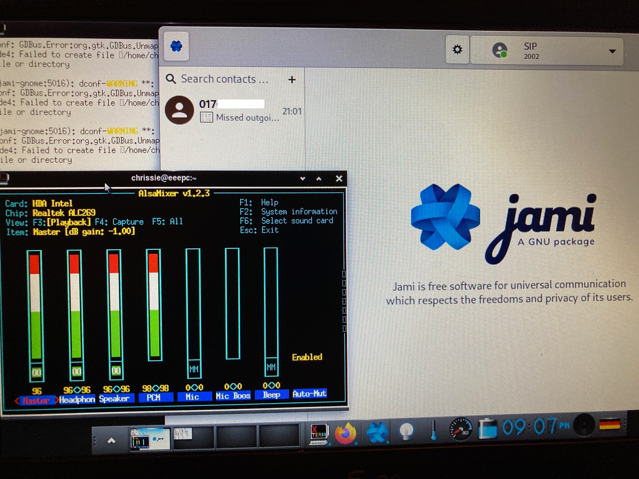Viewport: 639px width, 479px height.
Task: Click F2: System information entry
Action: tap(288, 212)
